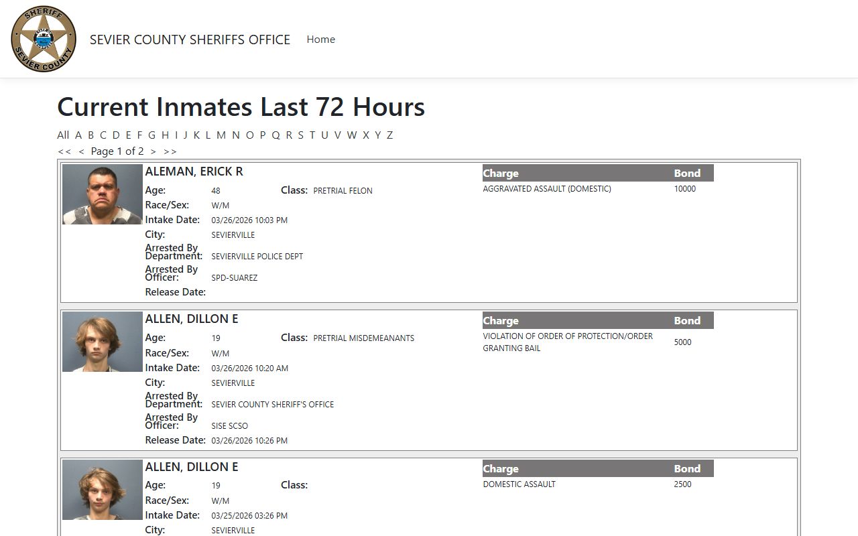Filter inmates by letter S
Screen dimensions: 858x536
tap(300, 135)
